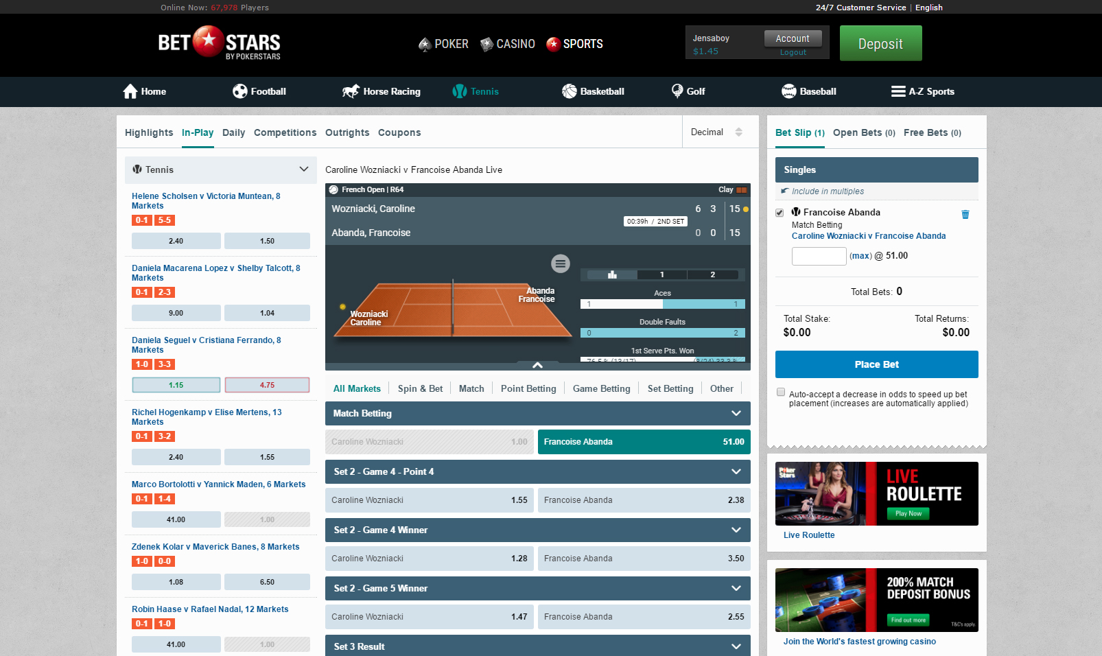Click the max stake link
The image size is (1102, 656).
pos(860,256)
